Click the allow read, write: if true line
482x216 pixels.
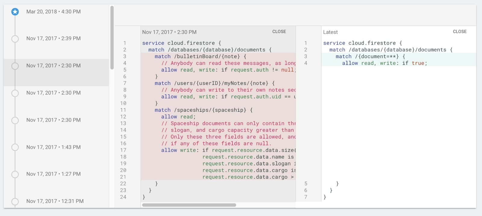tap(384, 63)
